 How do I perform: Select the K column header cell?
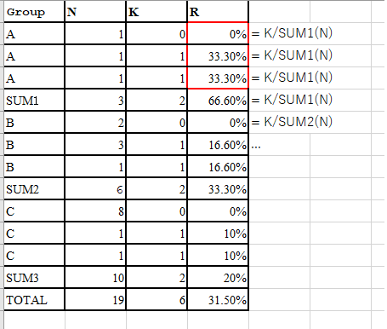157,12
